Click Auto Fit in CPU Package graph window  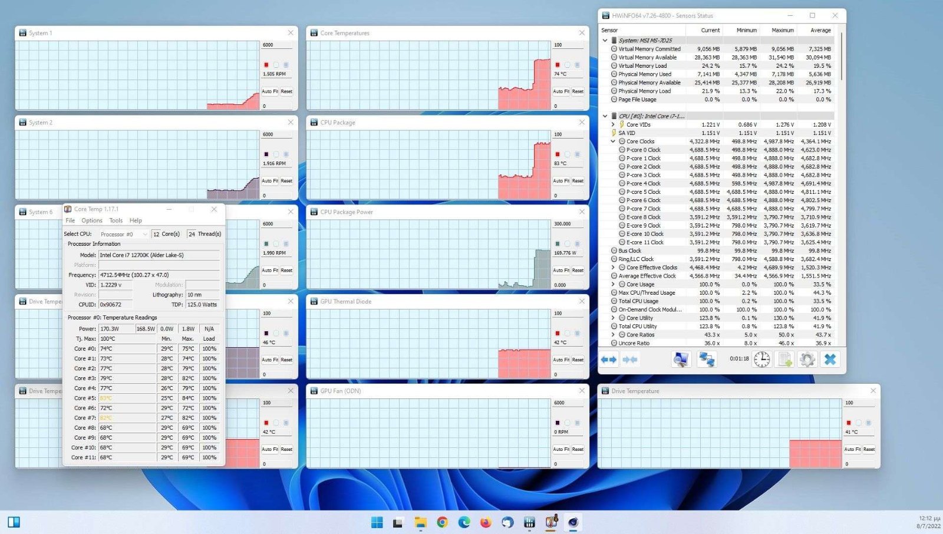click(561, 181)
